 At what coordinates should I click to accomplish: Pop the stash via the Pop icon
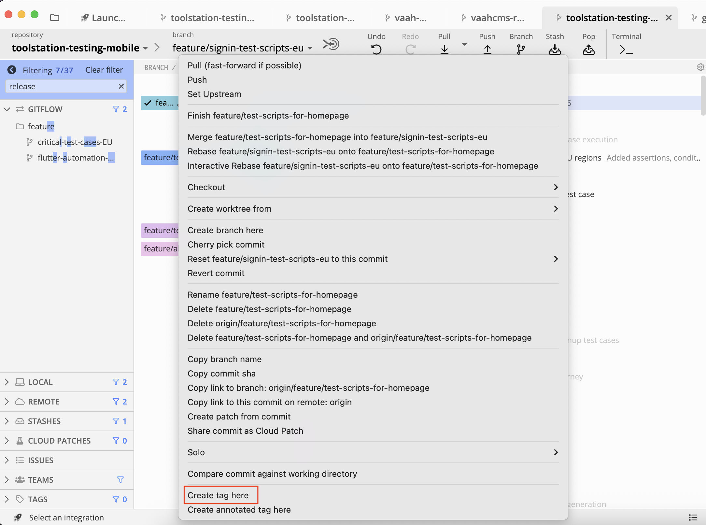pyautogui.click(x=588, y=50)
